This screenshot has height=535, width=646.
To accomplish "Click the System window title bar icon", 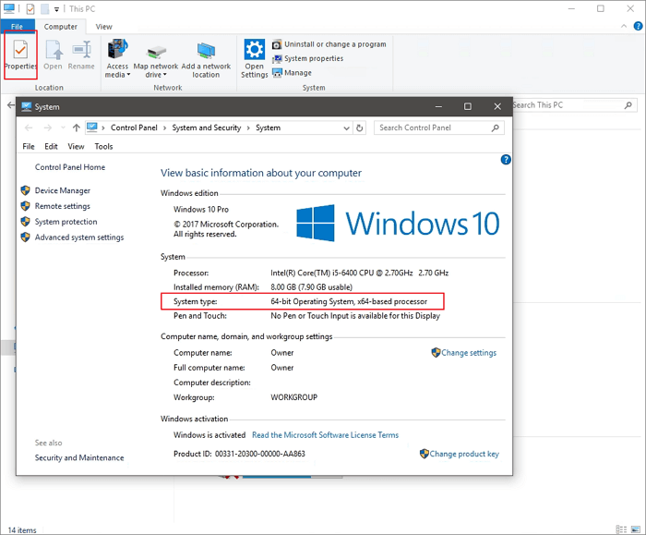I will [27, 107].
